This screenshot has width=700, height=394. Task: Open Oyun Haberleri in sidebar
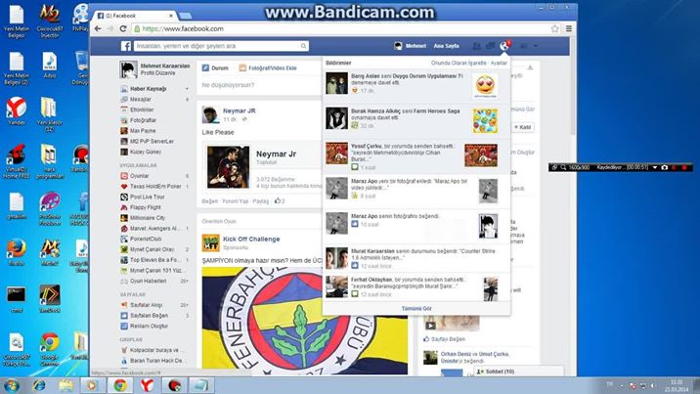click(148, 282)
